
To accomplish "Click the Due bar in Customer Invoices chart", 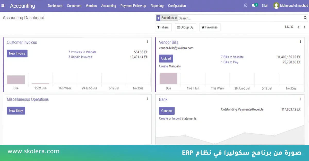I will tap(16, 80).
